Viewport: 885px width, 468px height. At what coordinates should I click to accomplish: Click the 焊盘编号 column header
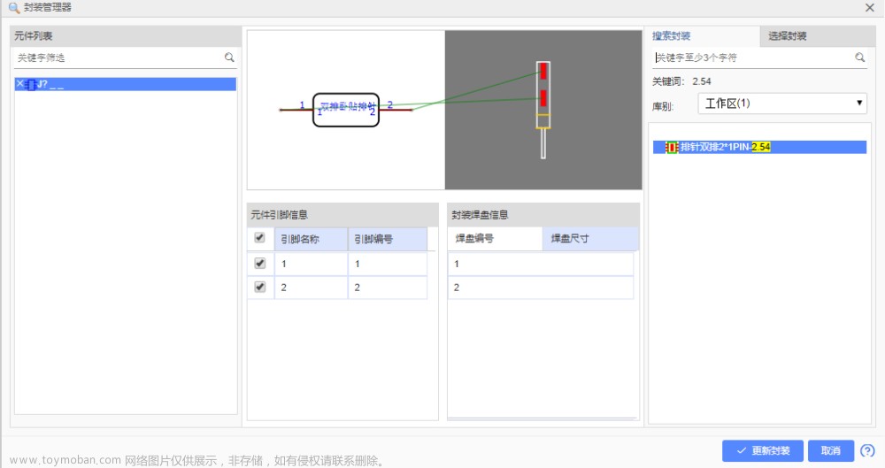coord(495,239)
